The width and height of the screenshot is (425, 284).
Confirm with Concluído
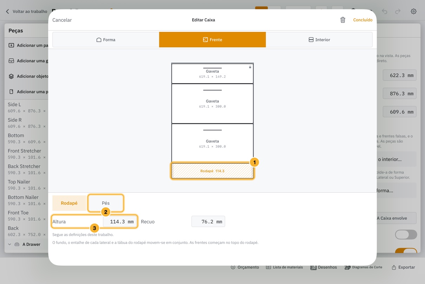363,20
